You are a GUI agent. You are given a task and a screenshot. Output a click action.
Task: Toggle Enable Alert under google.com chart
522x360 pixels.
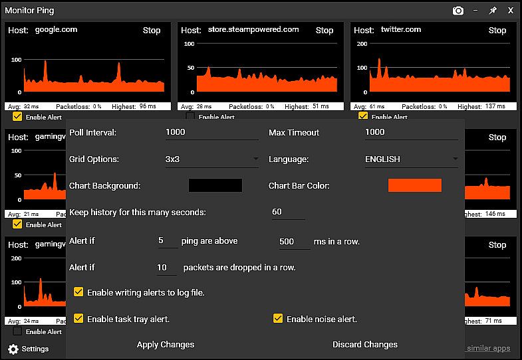[17, 117]
